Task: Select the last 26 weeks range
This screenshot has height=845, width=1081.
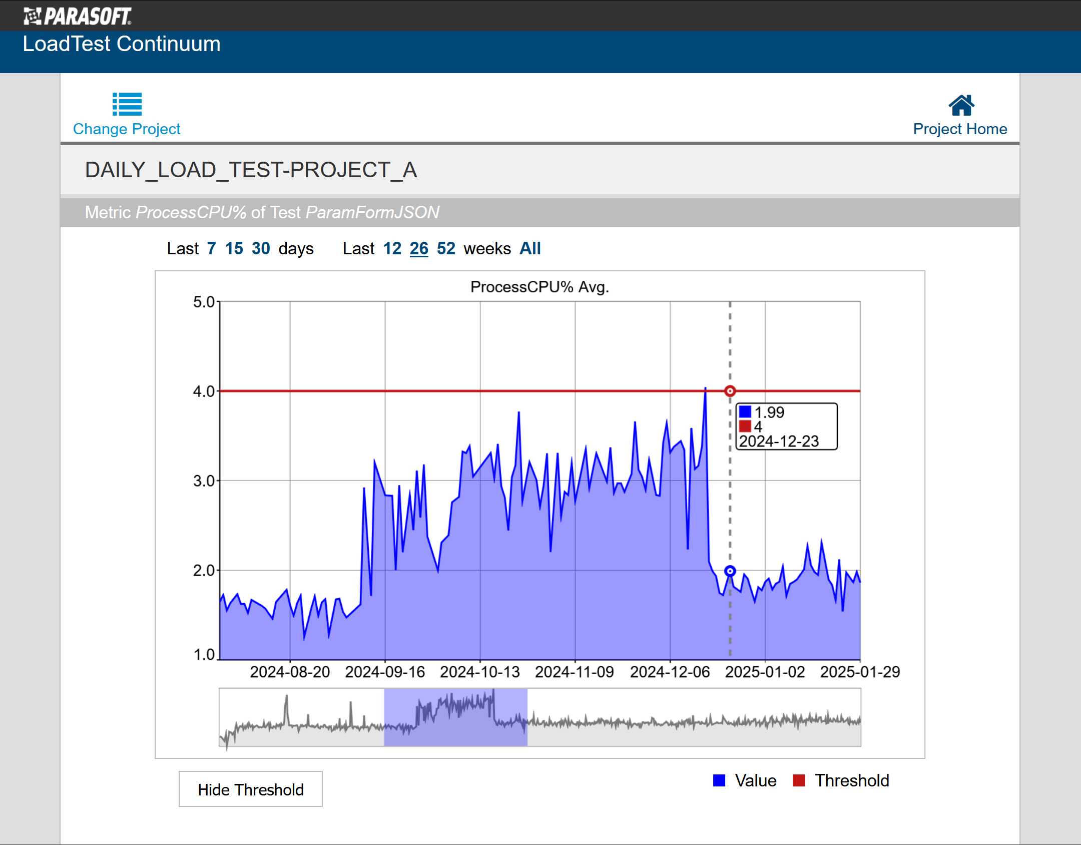Action: click(x=419, y=248)
